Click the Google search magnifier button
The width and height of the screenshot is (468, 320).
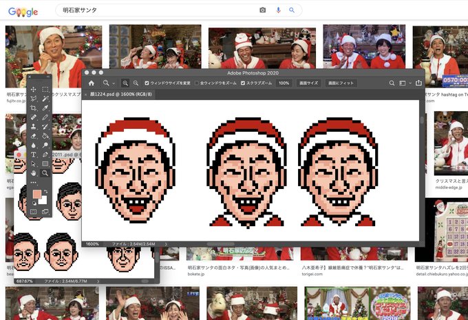(292, 10)
